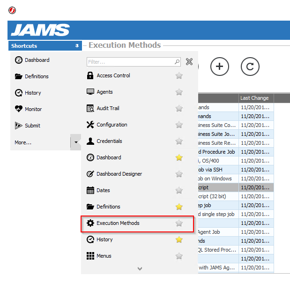
Task: Select the 'ob via SSH' row
Action: 236,170
